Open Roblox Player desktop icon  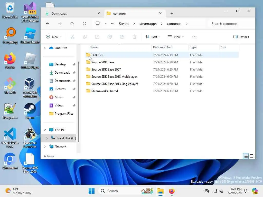click(30, 61)
